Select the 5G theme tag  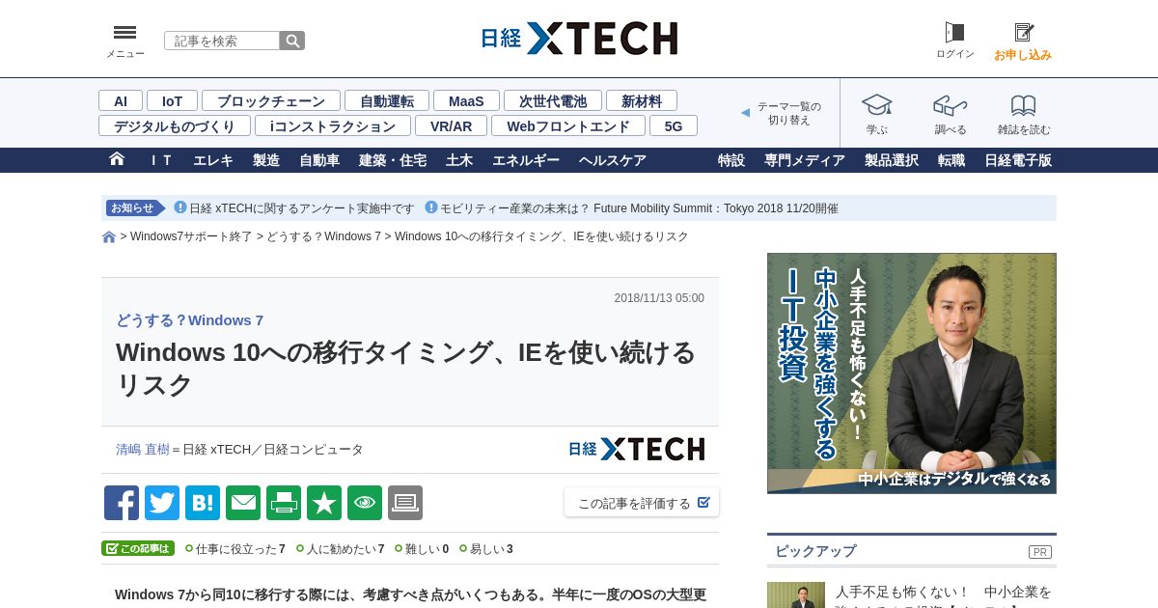674,125
